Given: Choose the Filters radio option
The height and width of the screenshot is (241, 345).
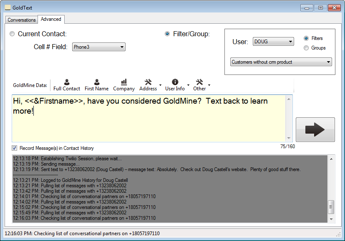Looking at the screenshot, I should coord(306,38).
